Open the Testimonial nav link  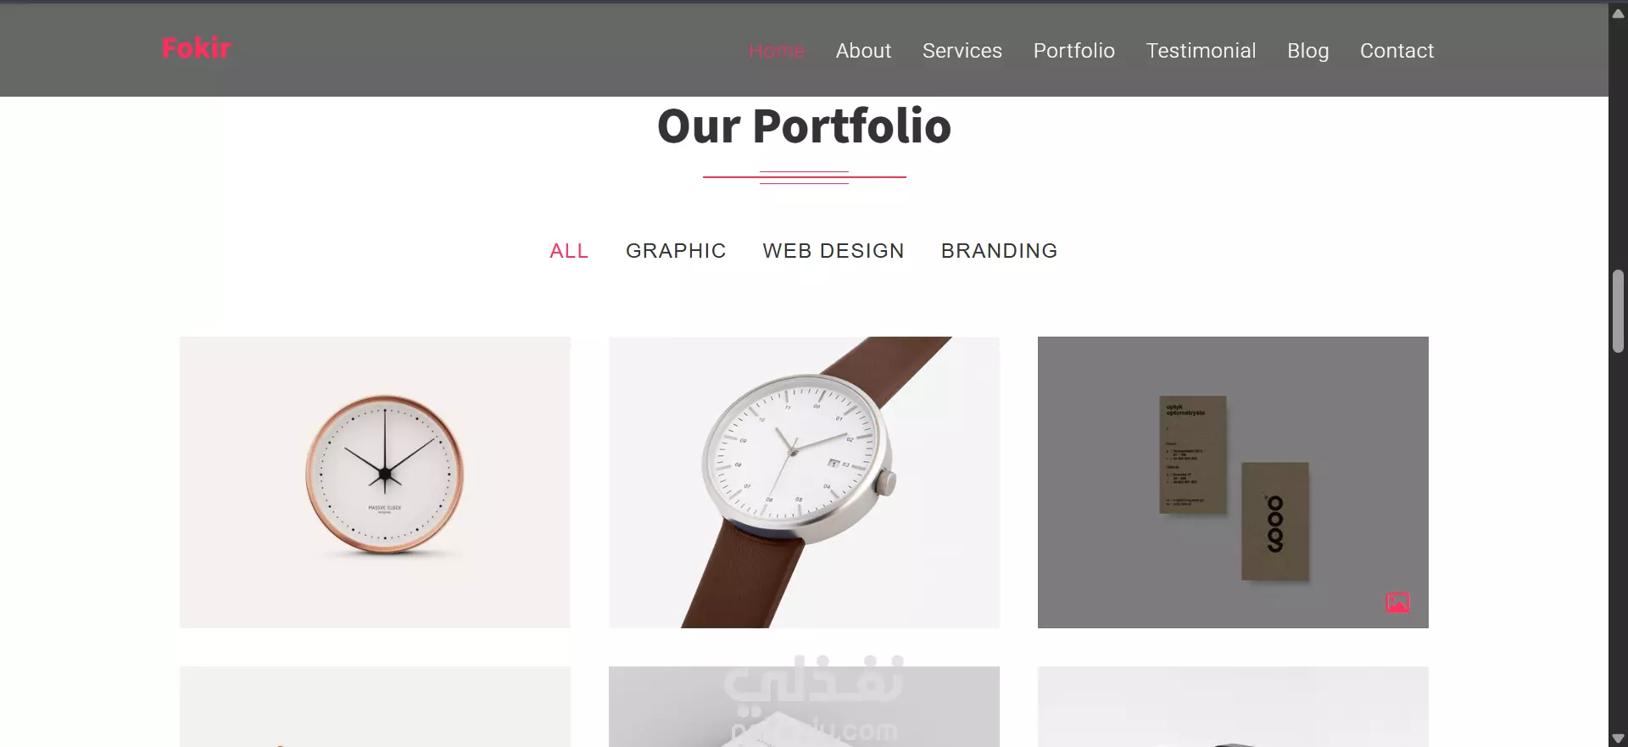[1201, 51]
